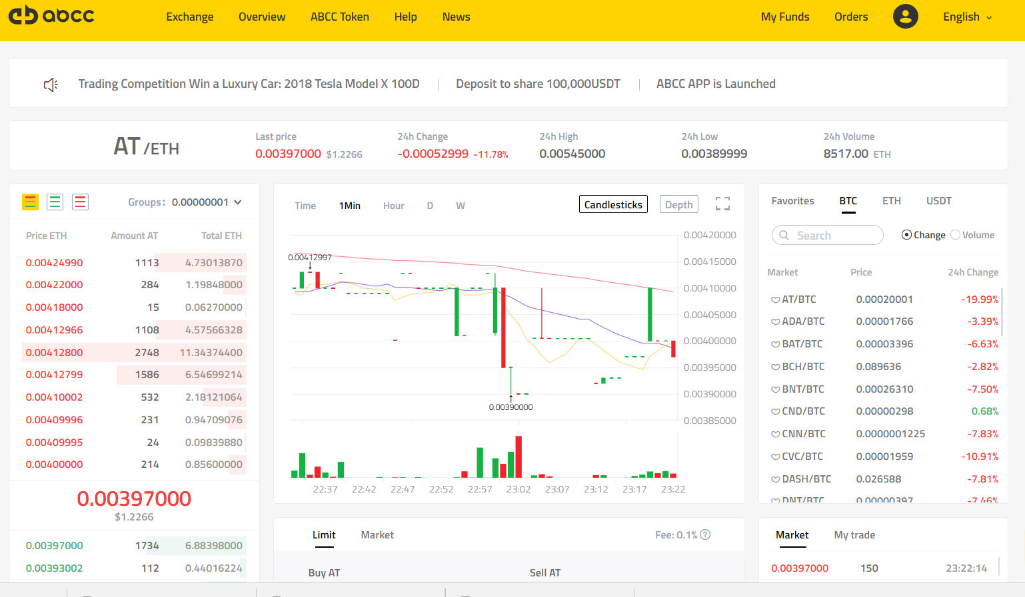
Task: Open the English language dropdown
Action: click(968, 17)
